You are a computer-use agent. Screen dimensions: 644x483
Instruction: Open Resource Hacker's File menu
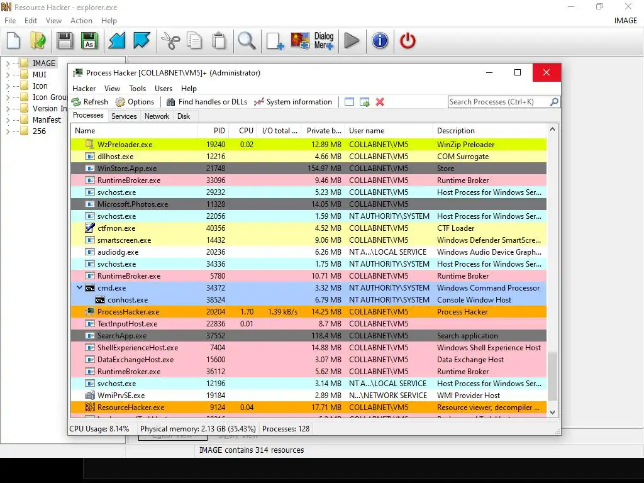pos(10,21)
